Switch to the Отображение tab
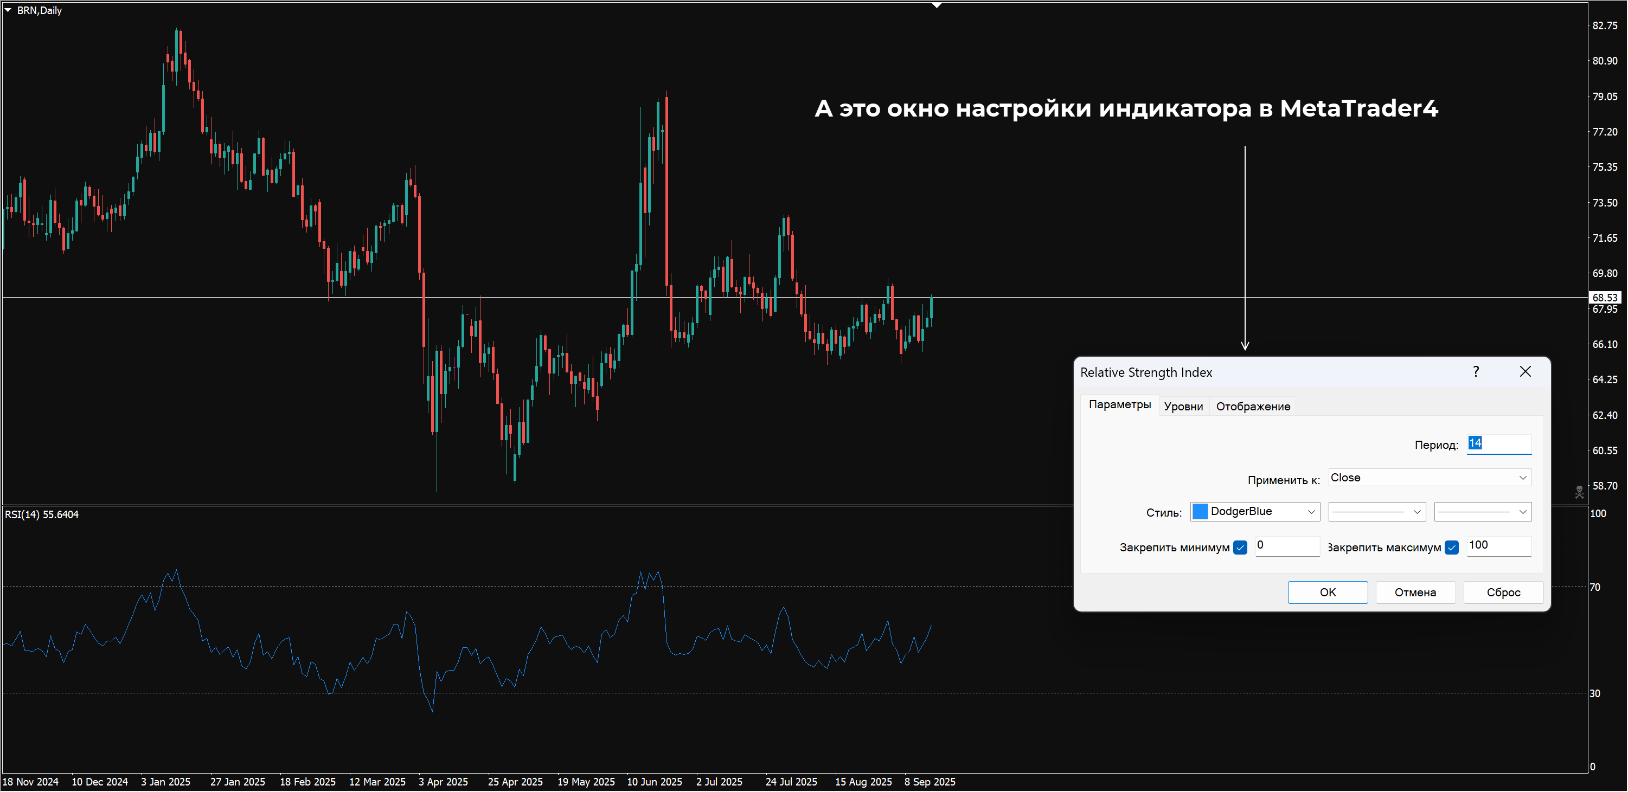Screen dimensions: 1628x792 pyautogui.click(x=1253, y=406)
